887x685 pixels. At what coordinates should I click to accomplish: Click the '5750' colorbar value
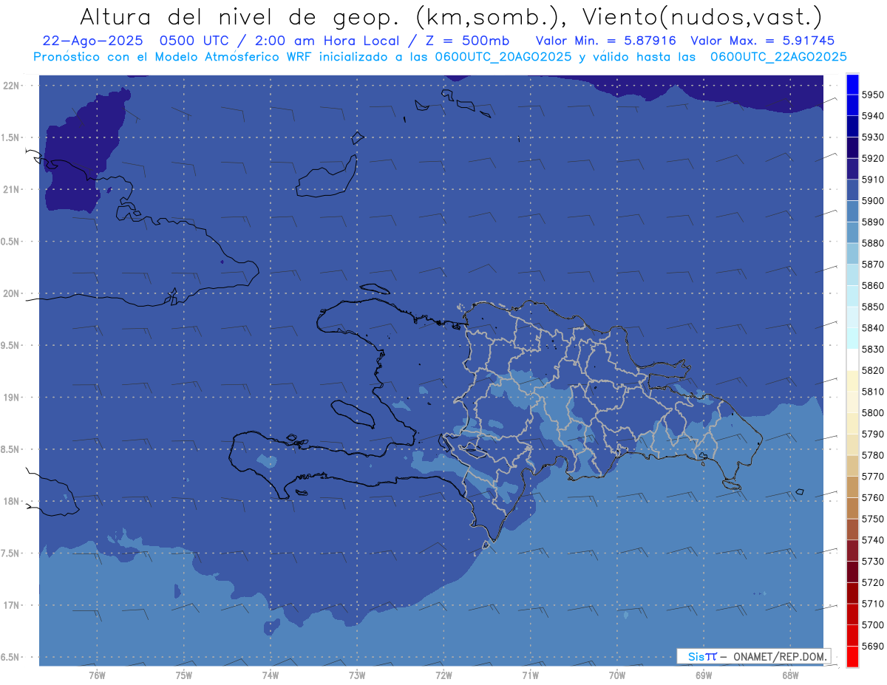pyautogui.click(x=872, y=519)
